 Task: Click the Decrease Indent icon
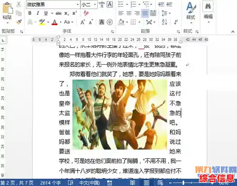[x=161, y=4]
